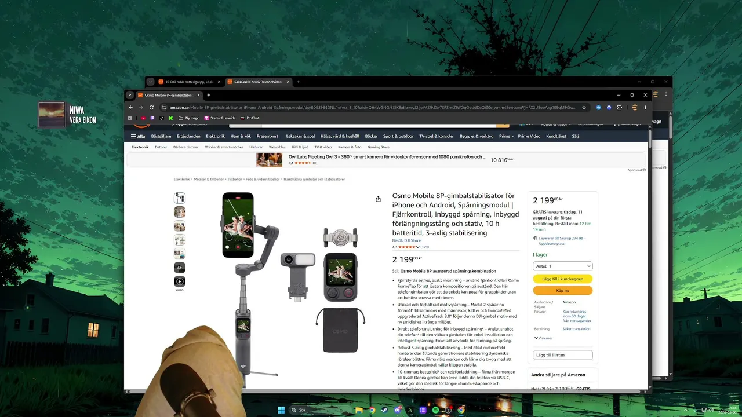Open the Gaming Store subcategory
Viewport: 742px width, 417px height.
pos(379,147)
